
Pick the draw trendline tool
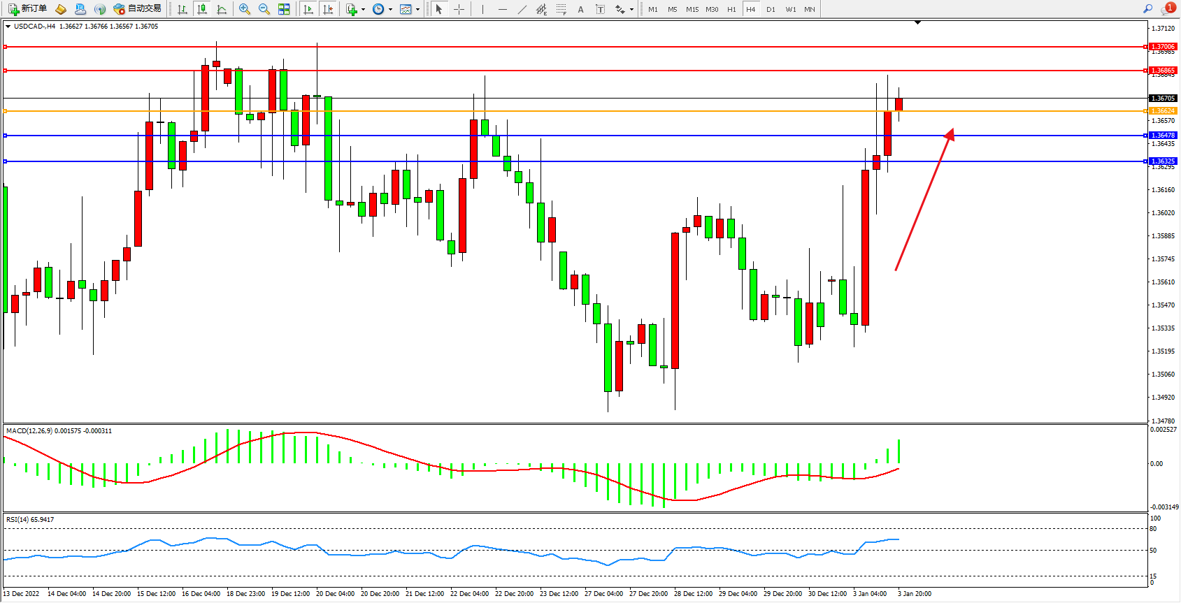[x=522, y=9]
